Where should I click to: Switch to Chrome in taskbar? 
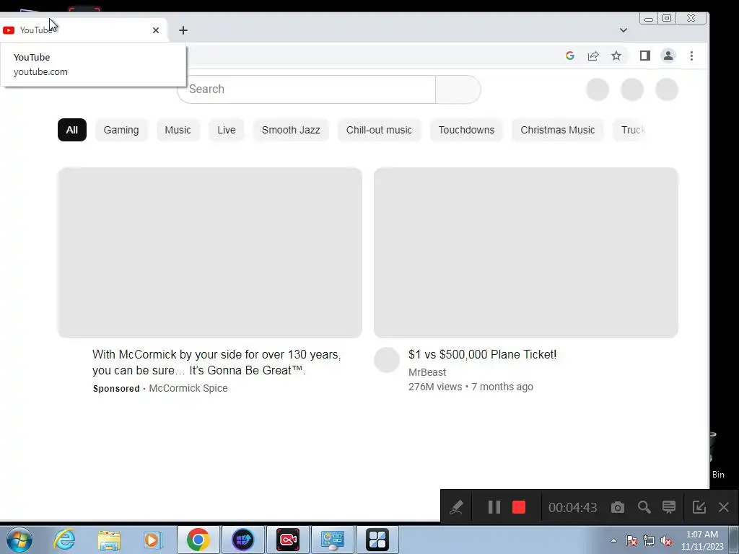point(198,540)
